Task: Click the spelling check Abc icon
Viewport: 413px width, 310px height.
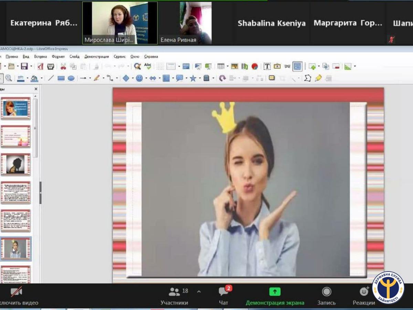Action: click(x=148, y=66)
